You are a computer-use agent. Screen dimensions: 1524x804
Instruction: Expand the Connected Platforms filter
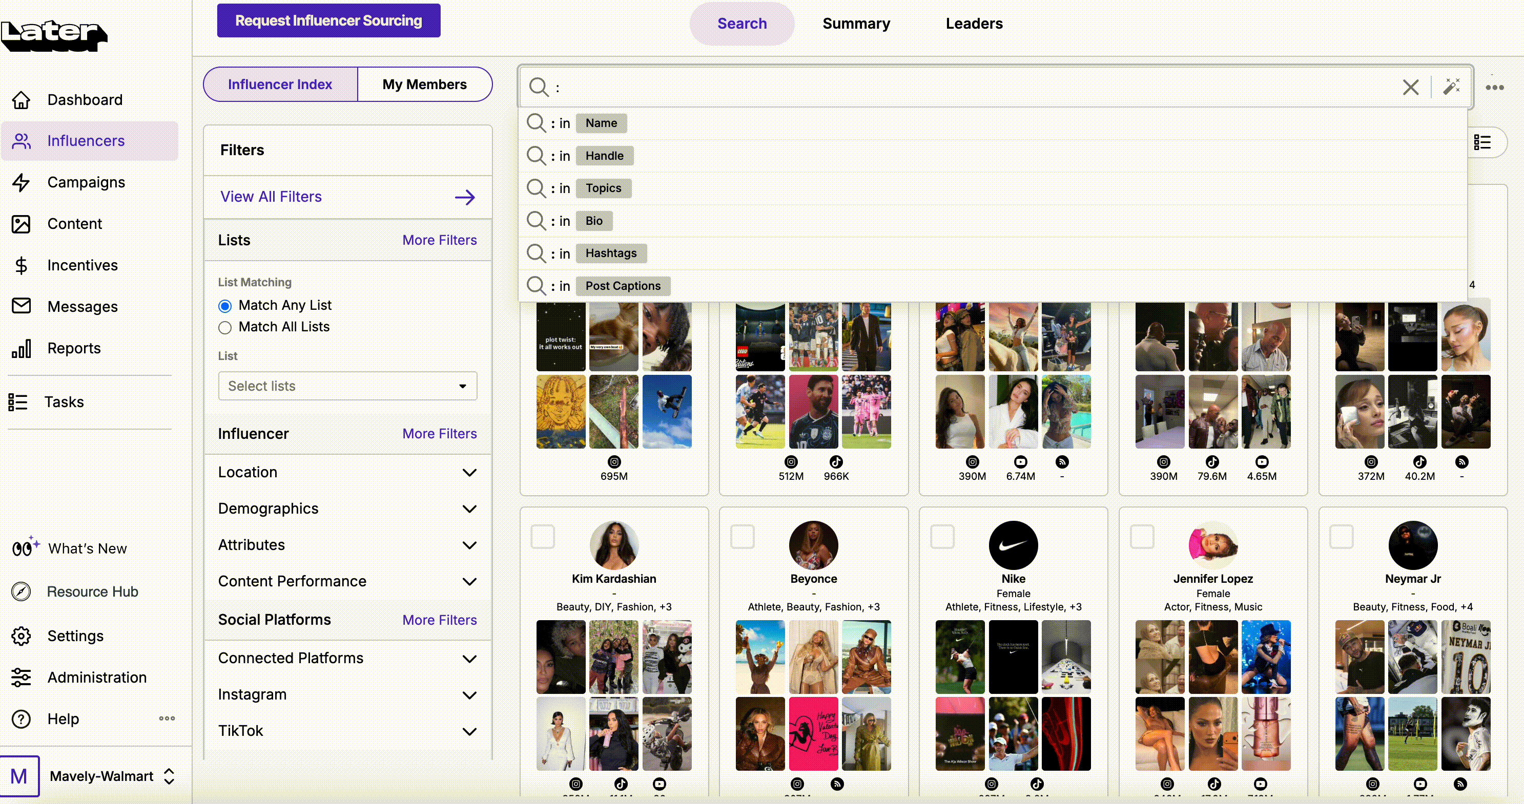pyautogui.click(x=347, y=659)
